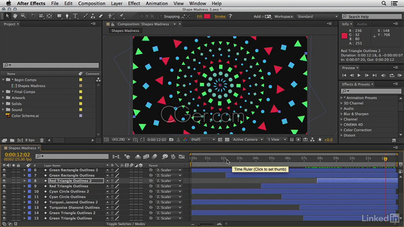
Task: Open the Workspace Standard dropdown
Action: [x=317, y=17]
